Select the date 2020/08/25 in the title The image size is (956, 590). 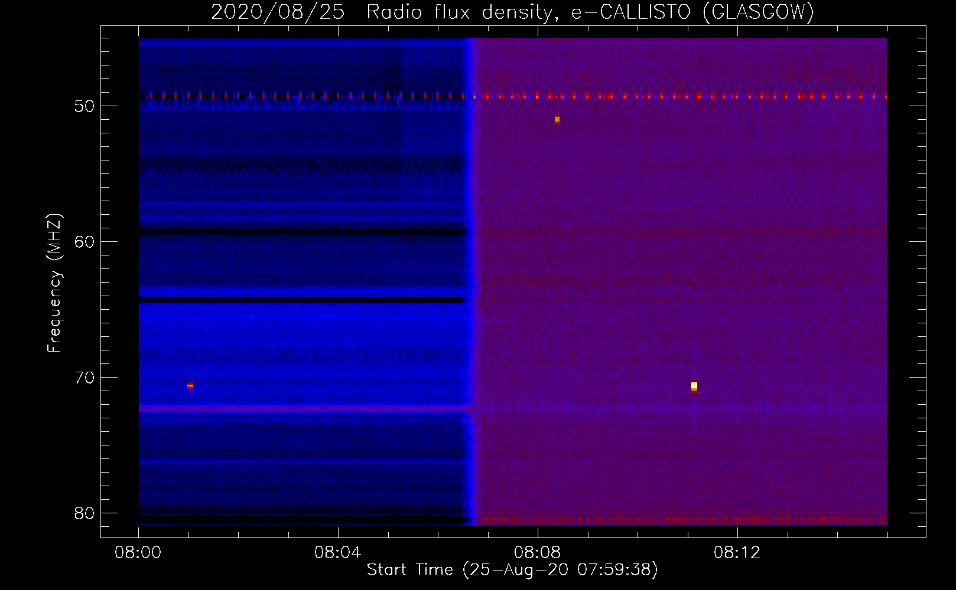coord(278,12)
